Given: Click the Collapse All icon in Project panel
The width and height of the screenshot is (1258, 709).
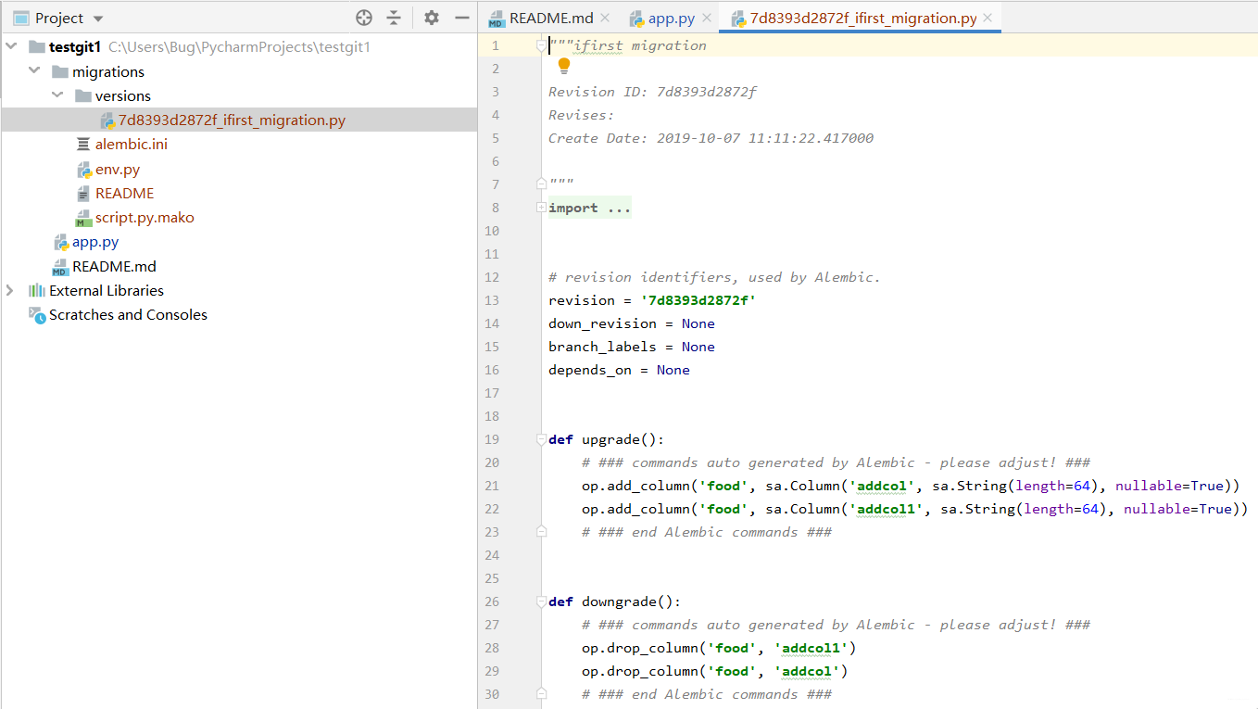Looking at the screenshot, I should (394, 18).
